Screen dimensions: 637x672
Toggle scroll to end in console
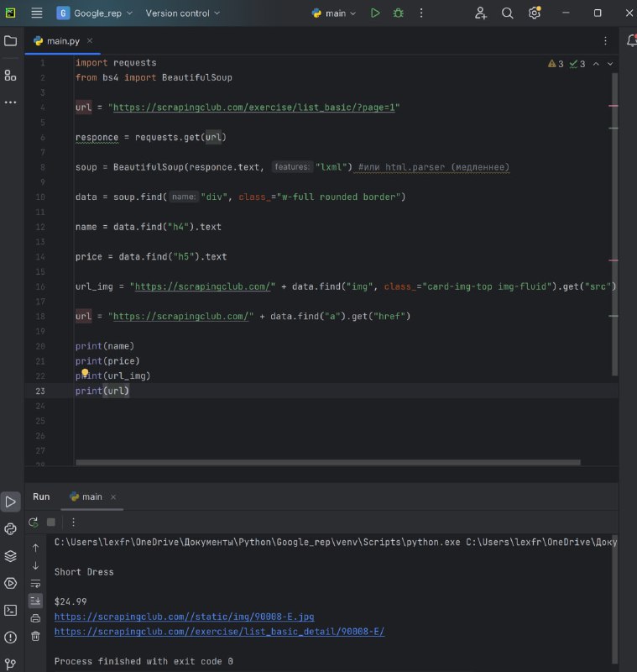(35, 601)
